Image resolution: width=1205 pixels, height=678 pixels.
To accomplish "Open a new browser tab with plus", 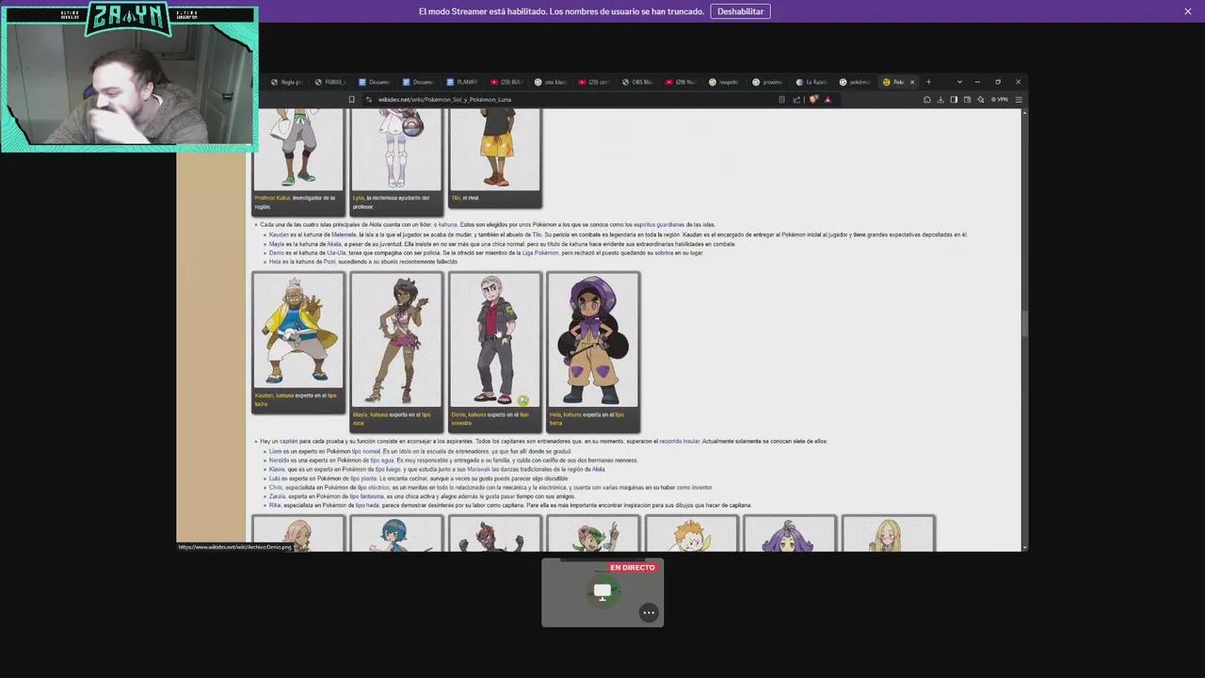I will (x=928, y=82).
